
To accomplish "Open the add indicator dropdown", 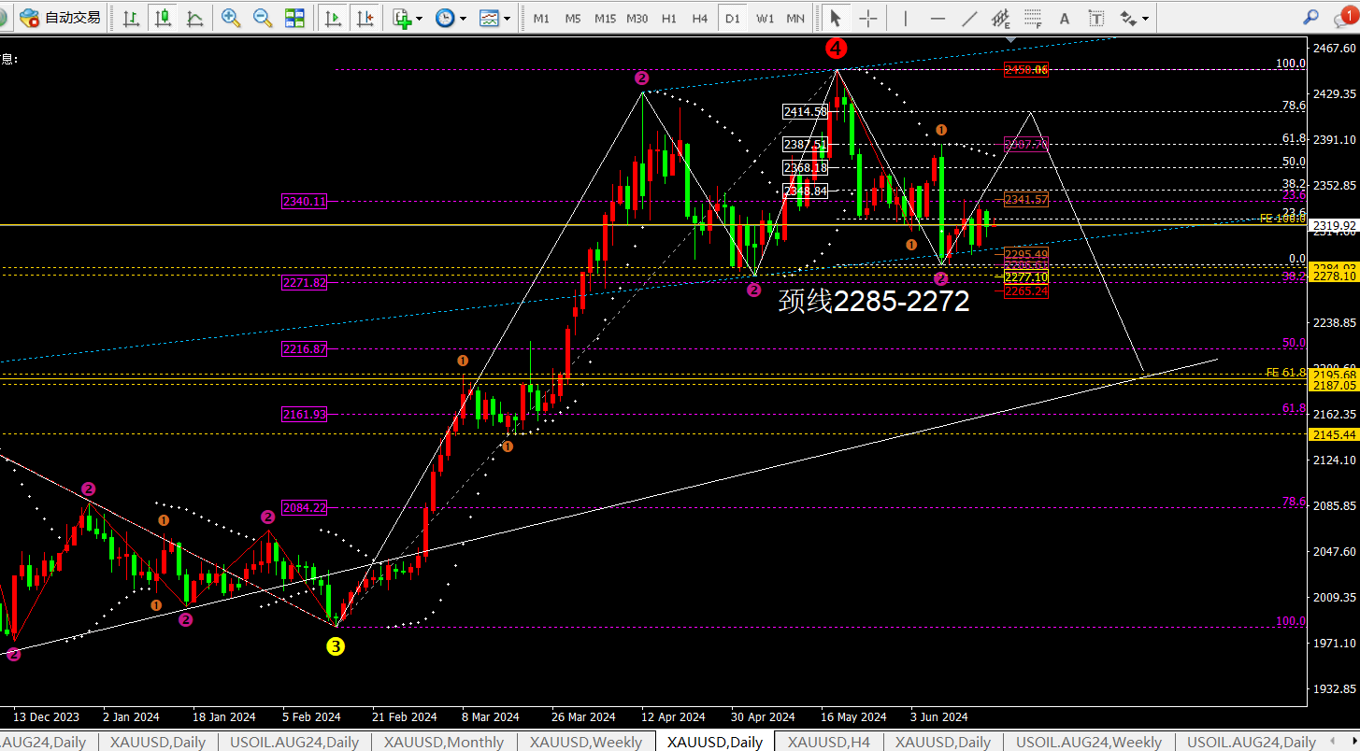I will (407, 18).
